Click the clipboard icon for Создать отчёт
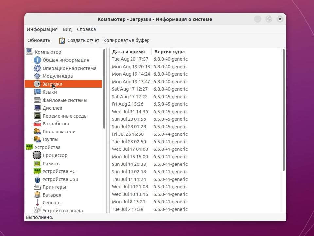Viewport: 314px width, 236px height. tap(62, 40)
